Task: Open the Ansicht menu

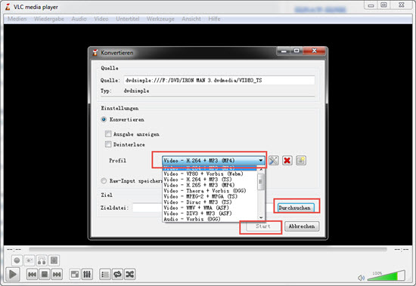Action: (x=191, y=19)
